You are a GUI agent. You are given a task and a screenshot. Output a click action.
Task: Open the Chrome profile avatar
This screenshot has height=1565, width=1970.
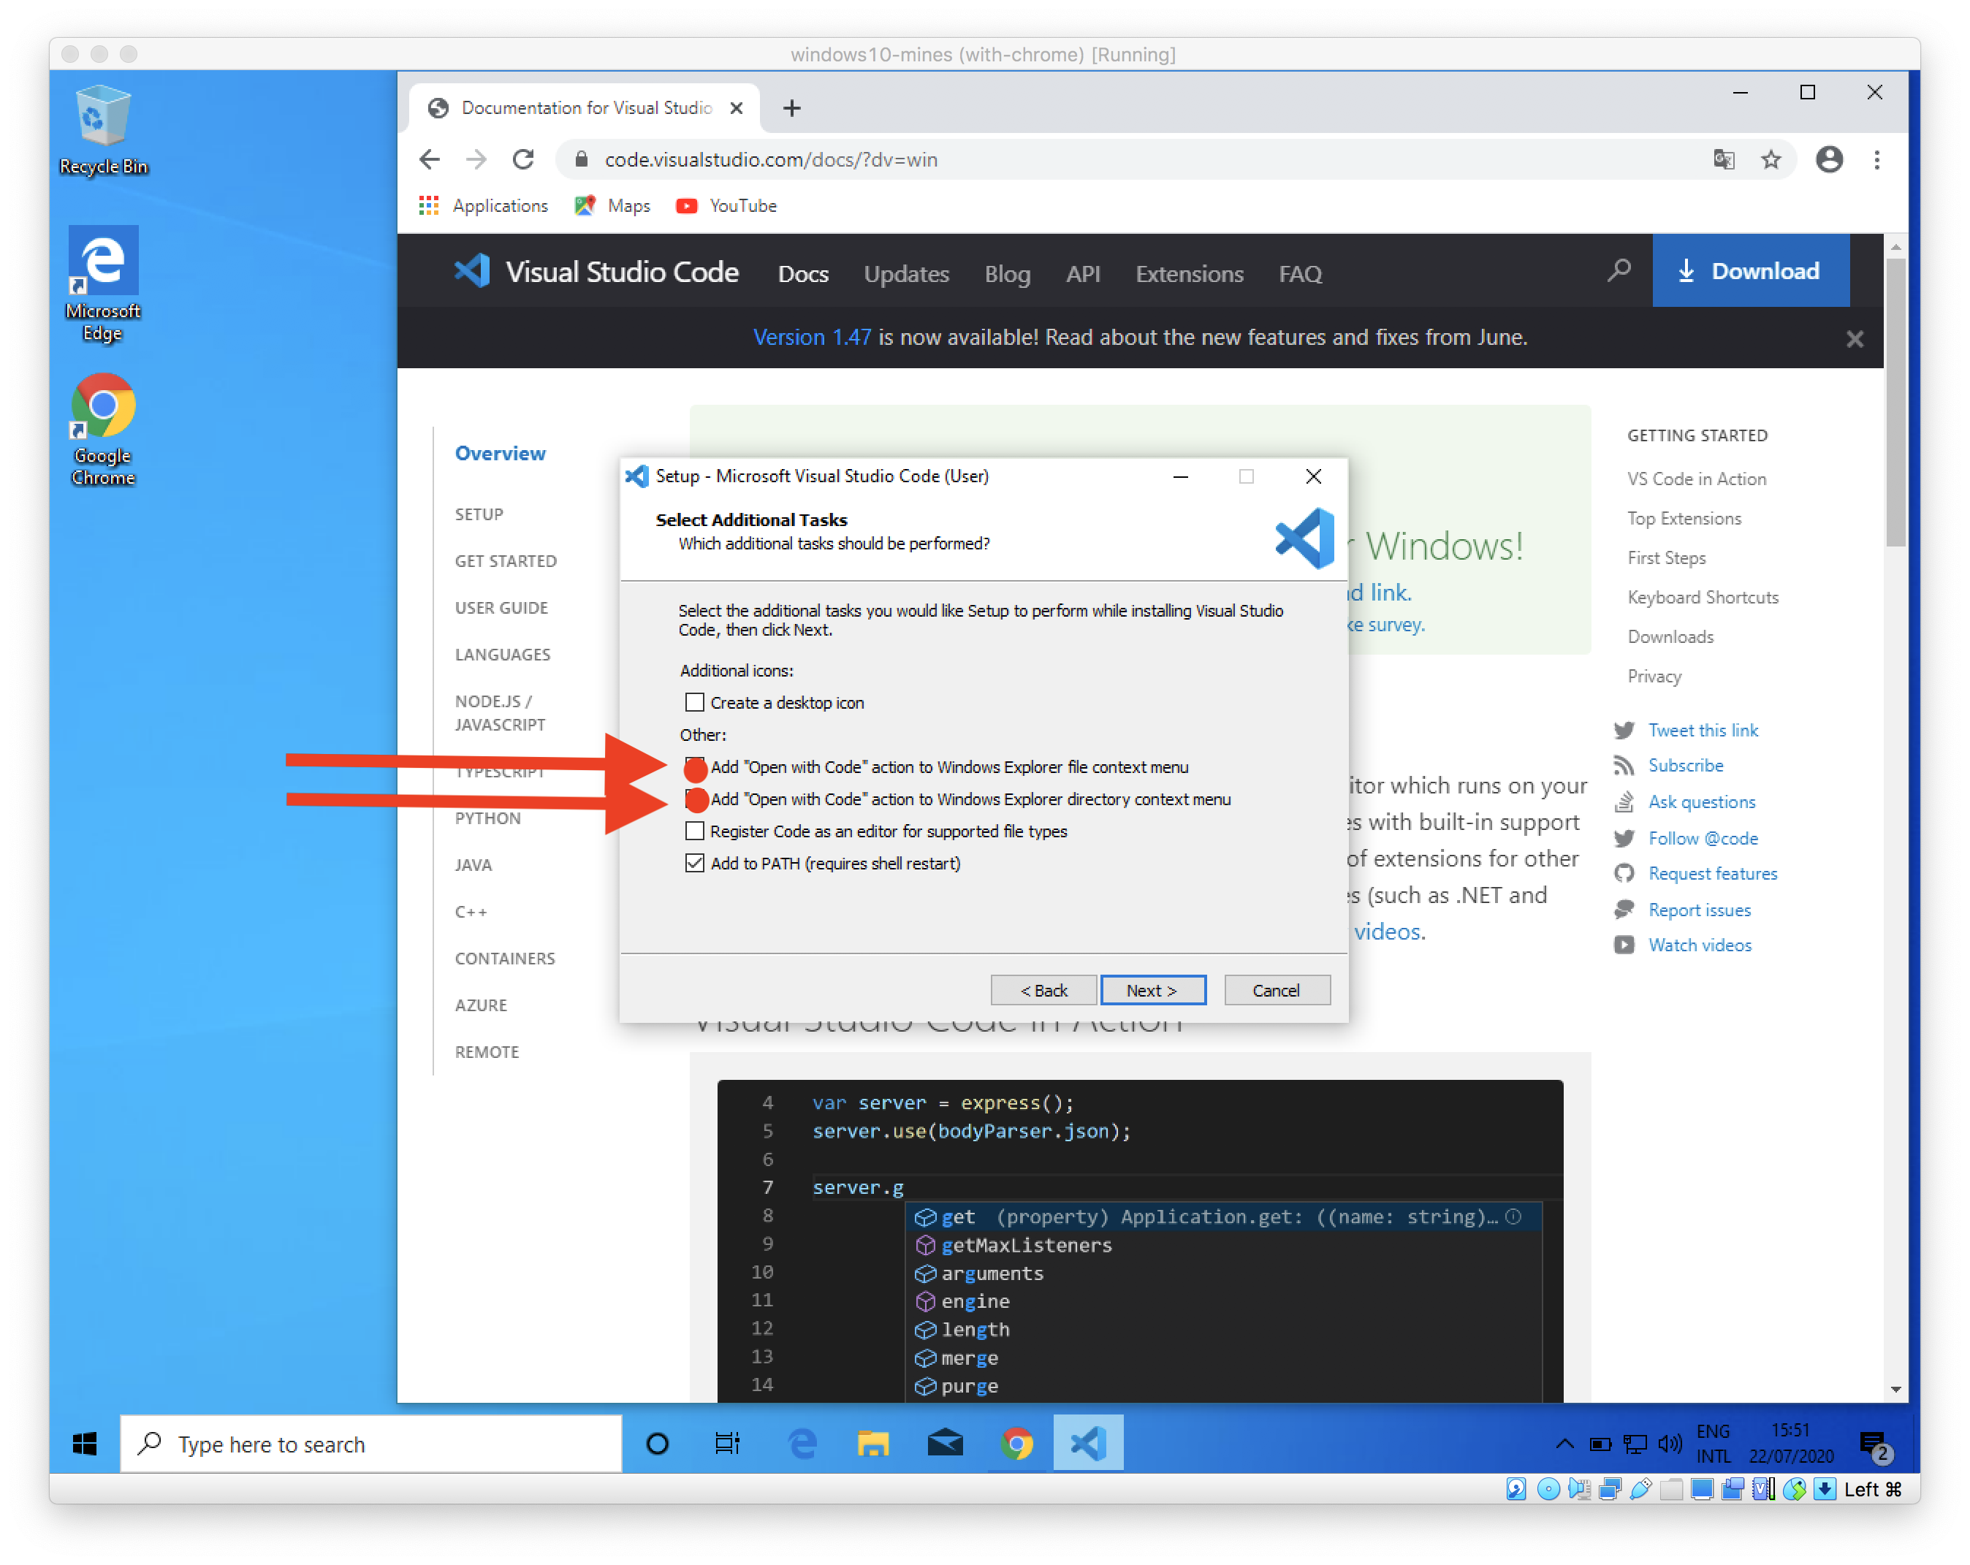coord(1828,160)
